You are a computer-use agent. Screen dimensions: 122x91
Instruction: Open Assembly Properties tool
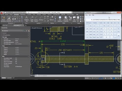pyautogui.click(x=66, y=19)
